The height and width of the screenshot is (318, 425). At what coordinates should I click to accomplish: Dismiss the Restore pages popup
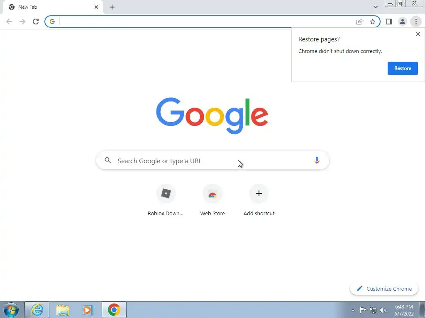[418, 34]
